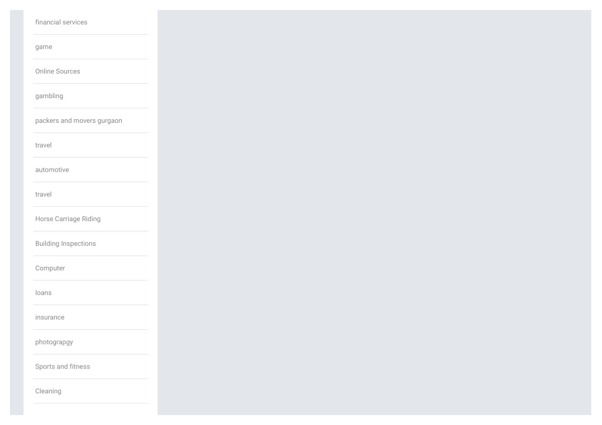
Task: Open Sports and fitness category
Action: [62, 366]
